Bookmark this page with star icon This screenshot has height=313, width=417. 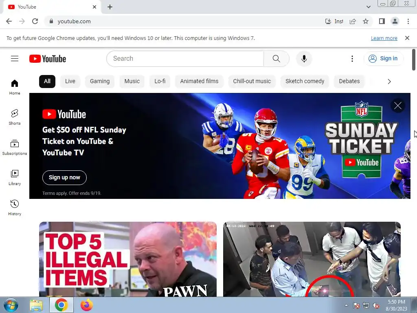tap(366, 21)
